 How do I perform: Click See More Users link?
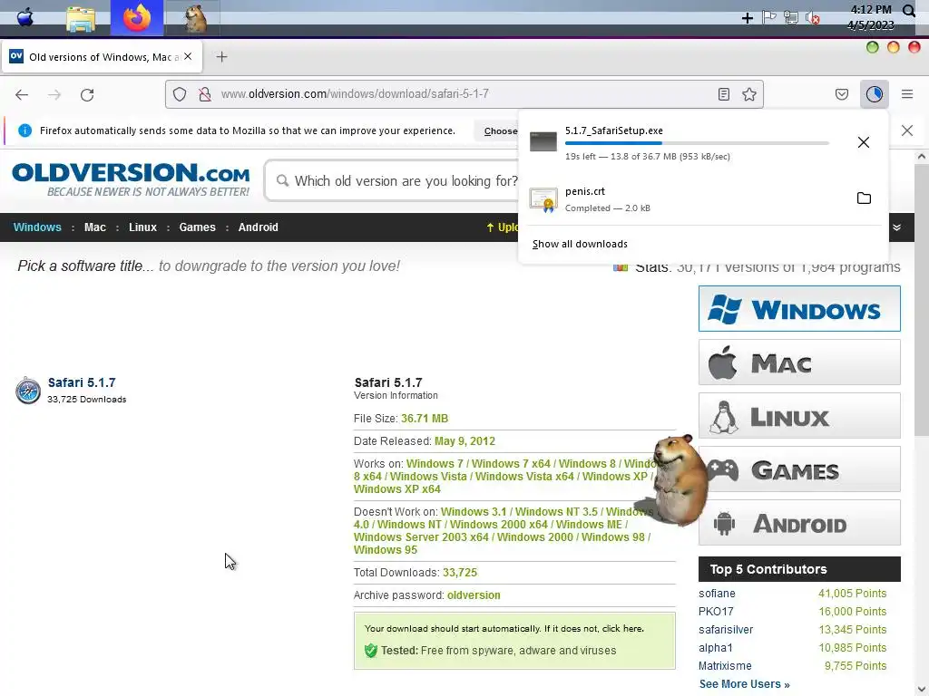[x=744, y=684]
